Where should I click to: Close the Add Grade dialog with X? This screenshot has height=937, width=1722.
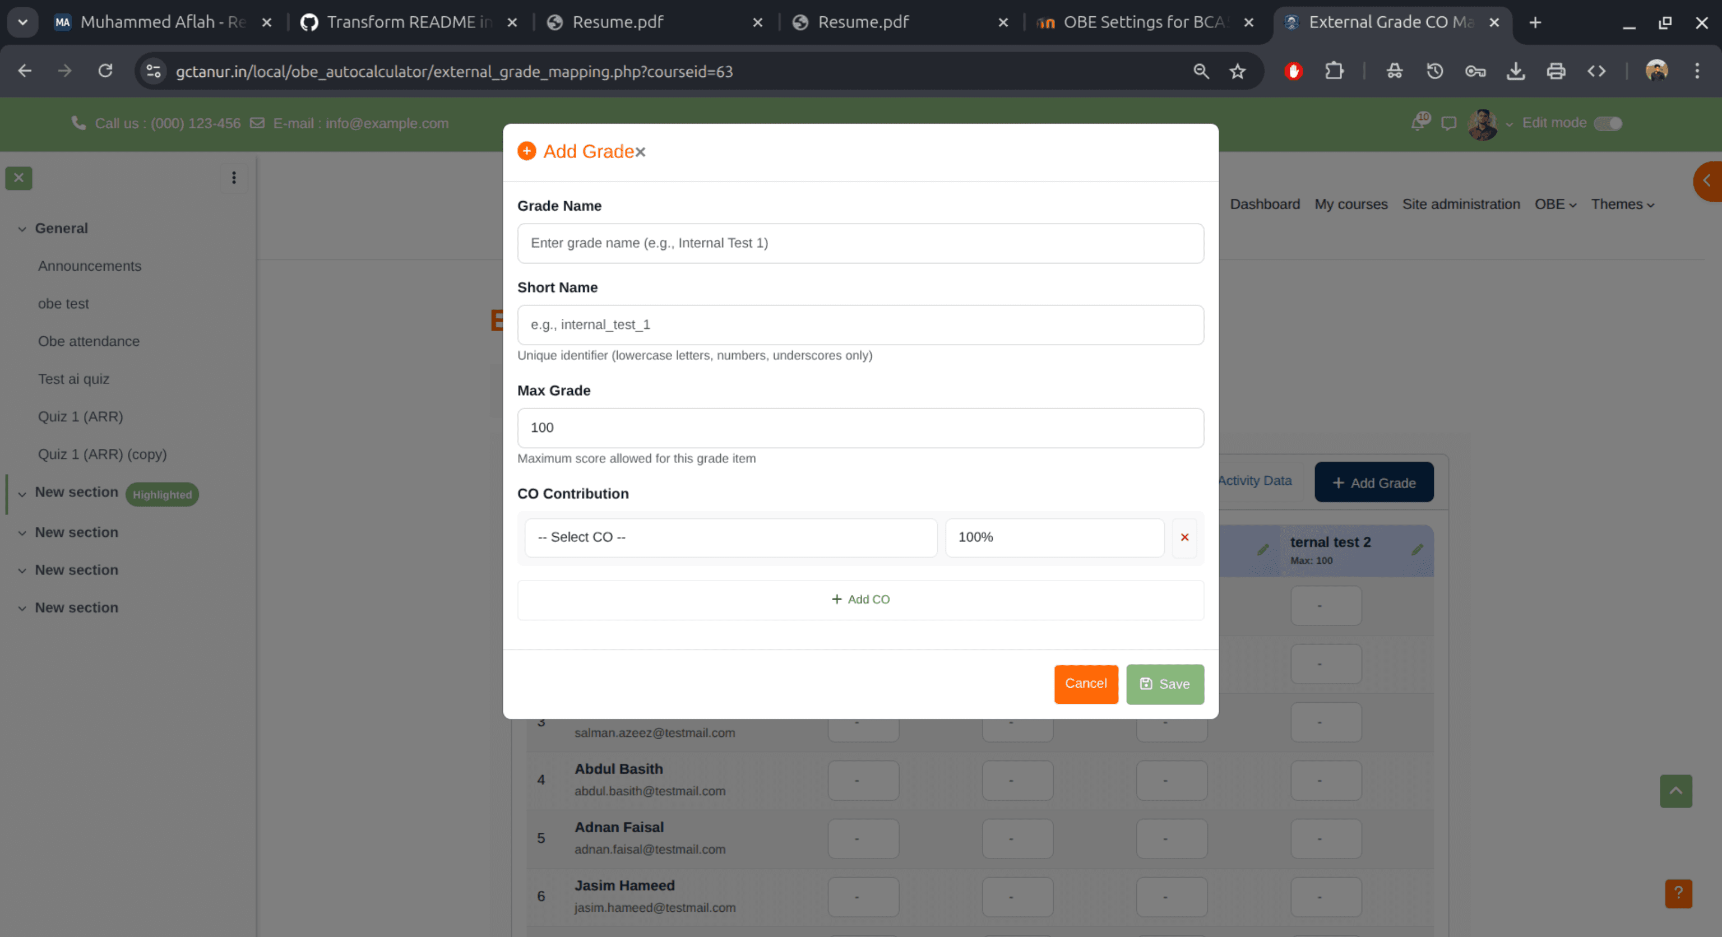click(640, 152)
